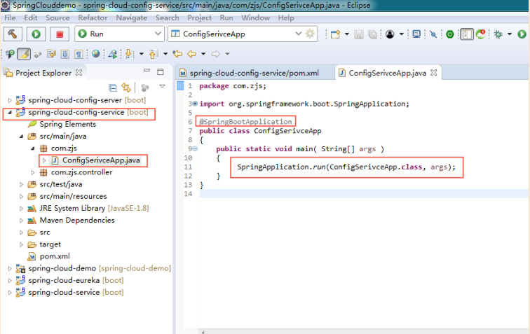Open the Window menu
The image size is (530, 334).
pyautogui.click(x=255, y=18)
